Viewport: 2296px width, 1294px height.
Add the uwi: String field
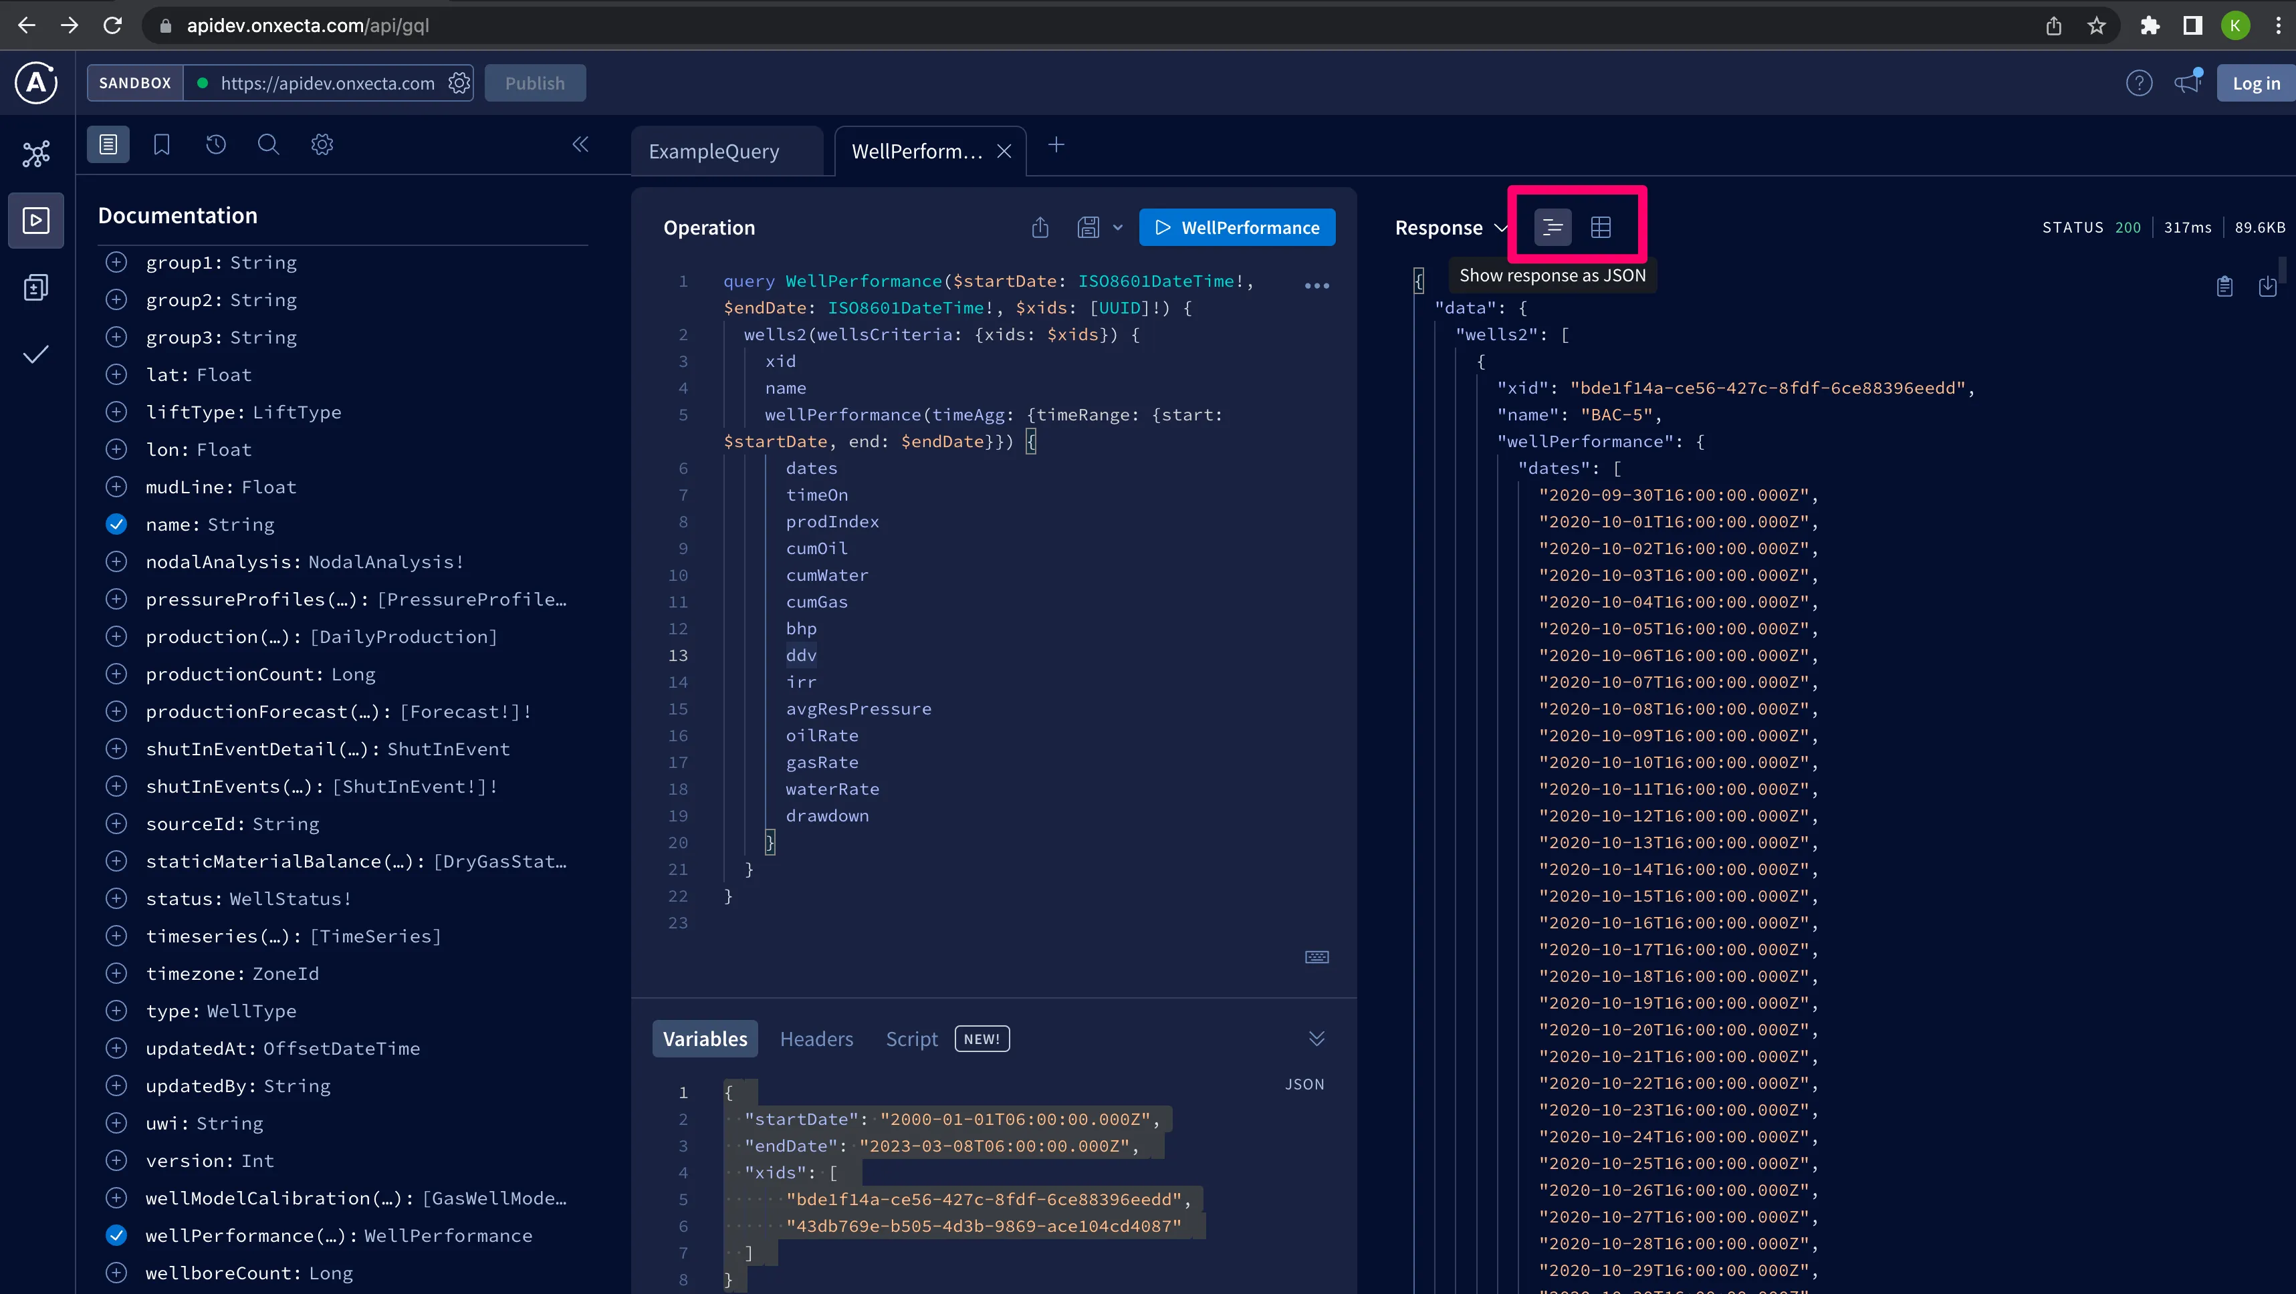pyautogui.click(x=116, y=1123)
